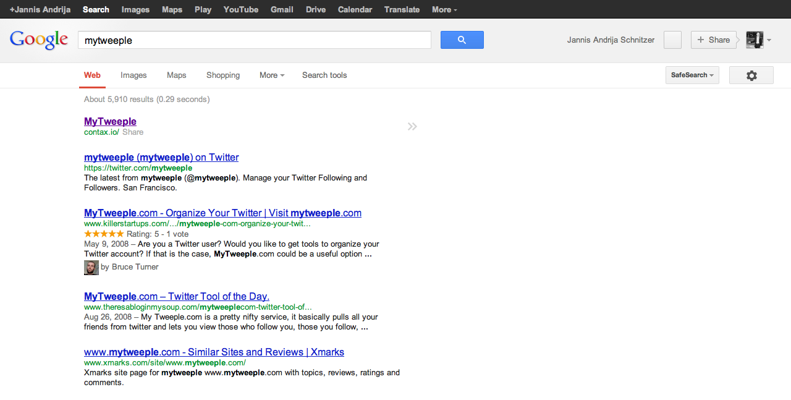791x400 pixels.
Task: Go to YouTube from top bar
Action: click(x=241, y=9)
